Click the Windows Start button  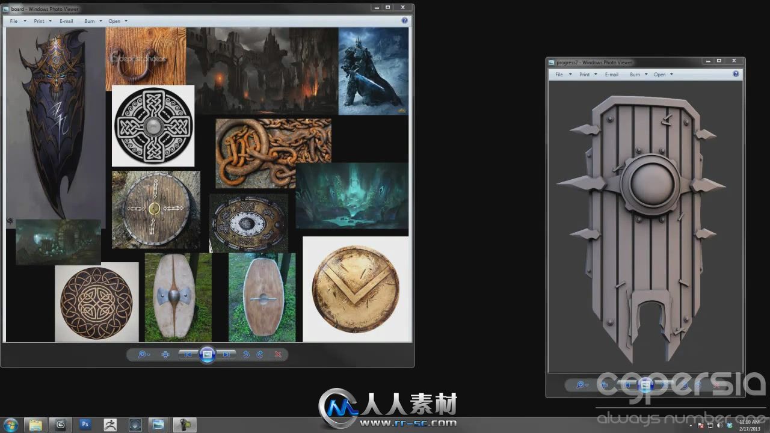point(10,425)
